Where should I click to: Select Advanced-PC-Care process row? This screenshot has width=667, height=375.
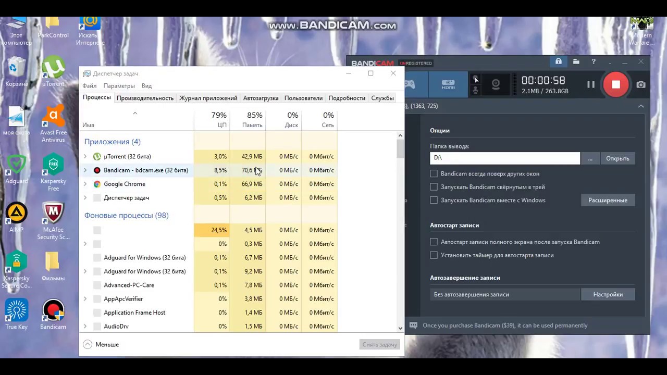coord(209,285)
